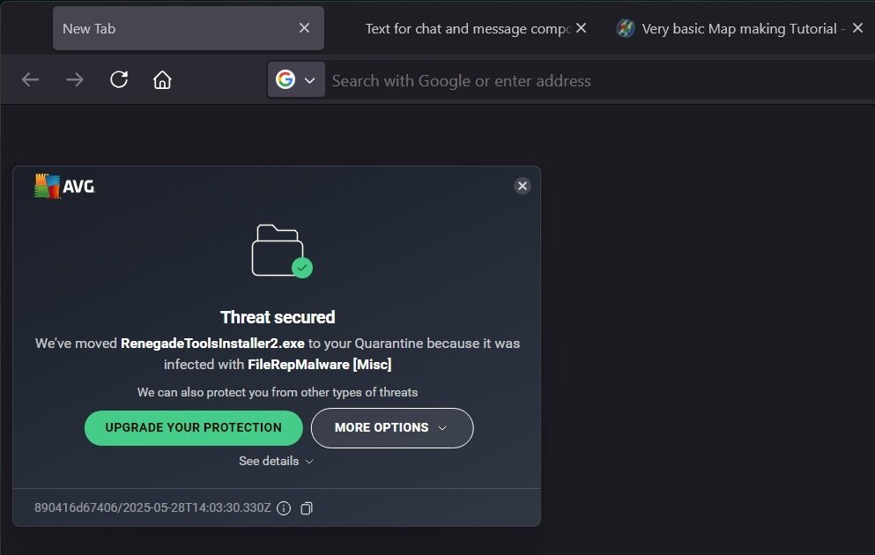Screen dimensions: 875x555
Task: Go to the browser home page
Action: coord(162,80)
